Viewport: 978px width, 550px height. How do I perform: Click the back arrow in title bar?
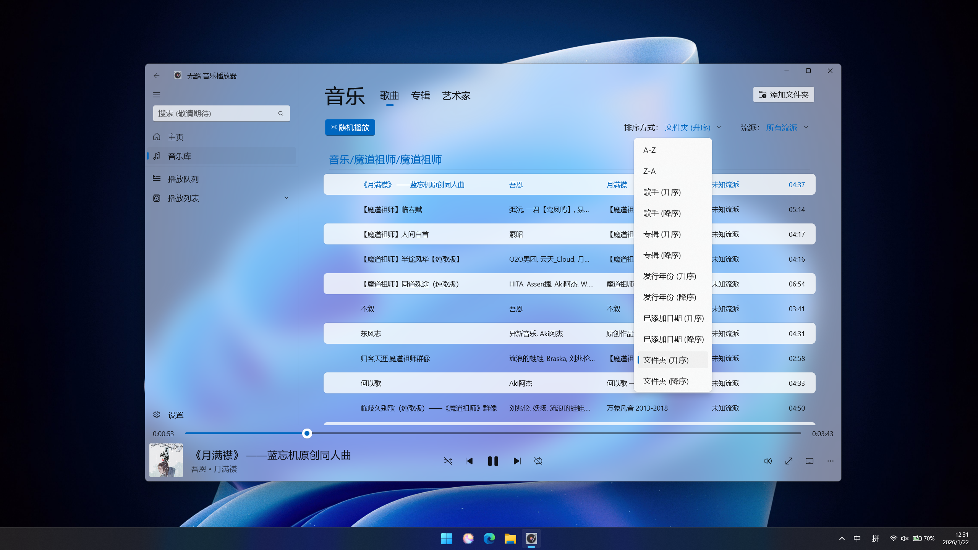(x=157, y=76)
